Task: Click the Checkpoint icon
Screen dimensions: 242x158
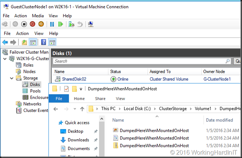Action: tap(71, 24)
